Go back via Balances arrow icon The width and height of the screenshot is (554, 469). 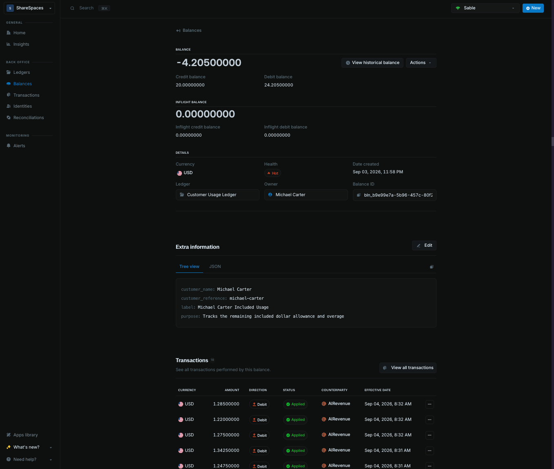178,31
